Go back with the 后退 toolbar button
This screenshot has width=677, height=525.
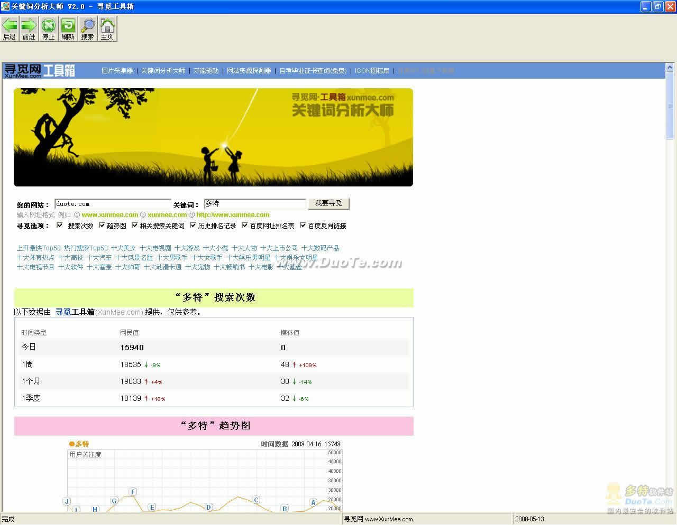tap(10, 29)
